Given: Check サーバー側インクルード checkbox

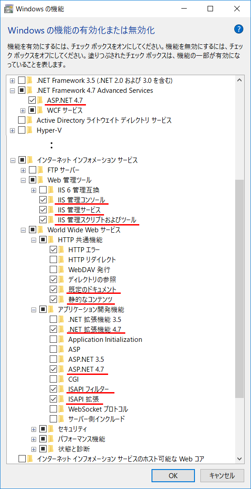Looking at the screenshot, I should coord(53,419).
